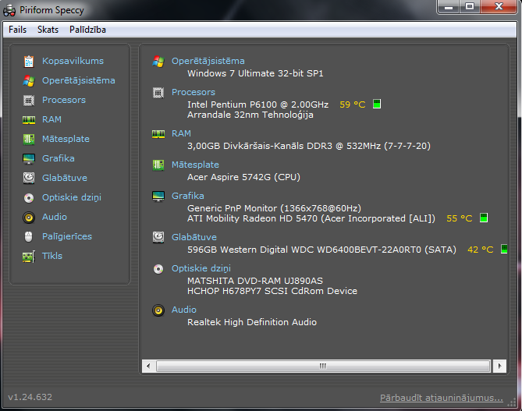Click the hard disk icon in the summary panel

coord(158,237)
